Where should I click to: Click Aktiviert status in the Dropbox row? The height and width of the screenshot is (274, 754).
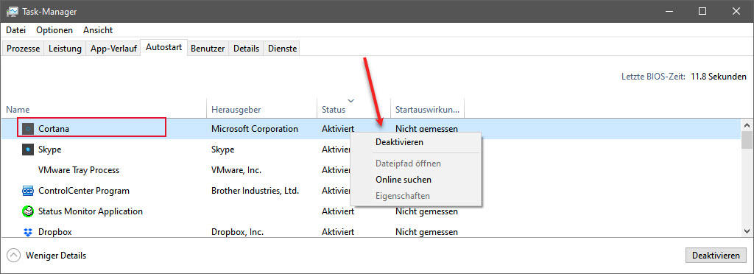(x=338, y=232)
